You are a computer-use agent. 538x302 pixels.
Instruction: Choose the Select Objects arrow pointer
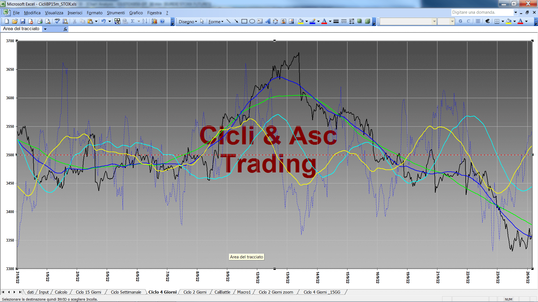pyautogui.click(x=202, y=22)
